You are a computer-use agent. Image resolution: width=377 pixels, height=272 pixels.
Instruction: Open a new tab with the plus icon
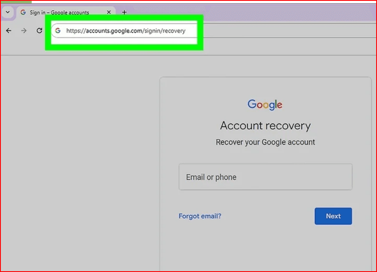(x=124, y=12)
